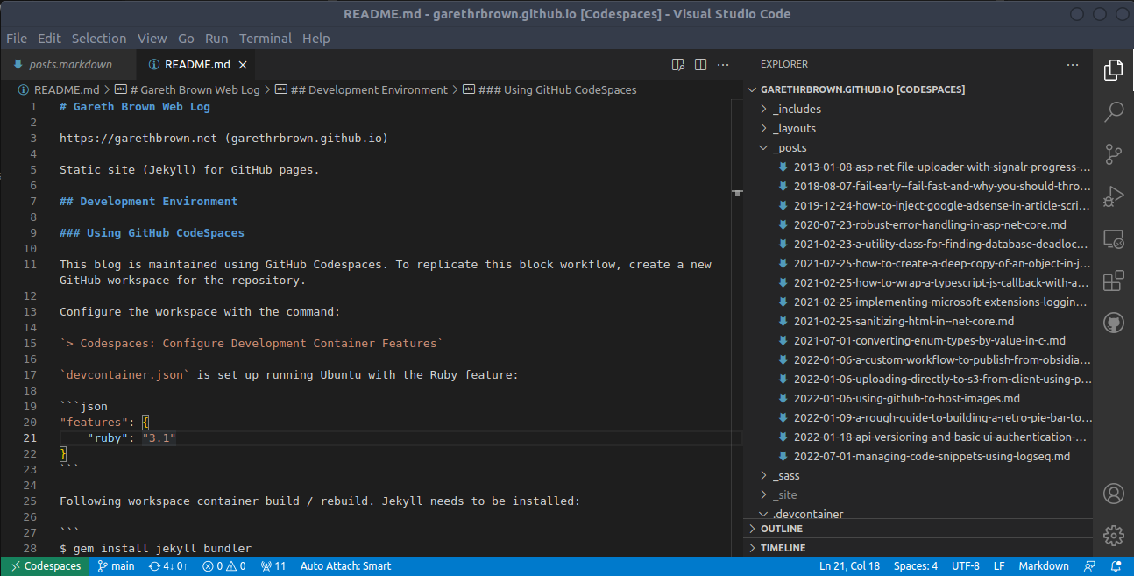Expand the OUTLINE panel
Screen dimensions: 1134x576
[918, 529]
